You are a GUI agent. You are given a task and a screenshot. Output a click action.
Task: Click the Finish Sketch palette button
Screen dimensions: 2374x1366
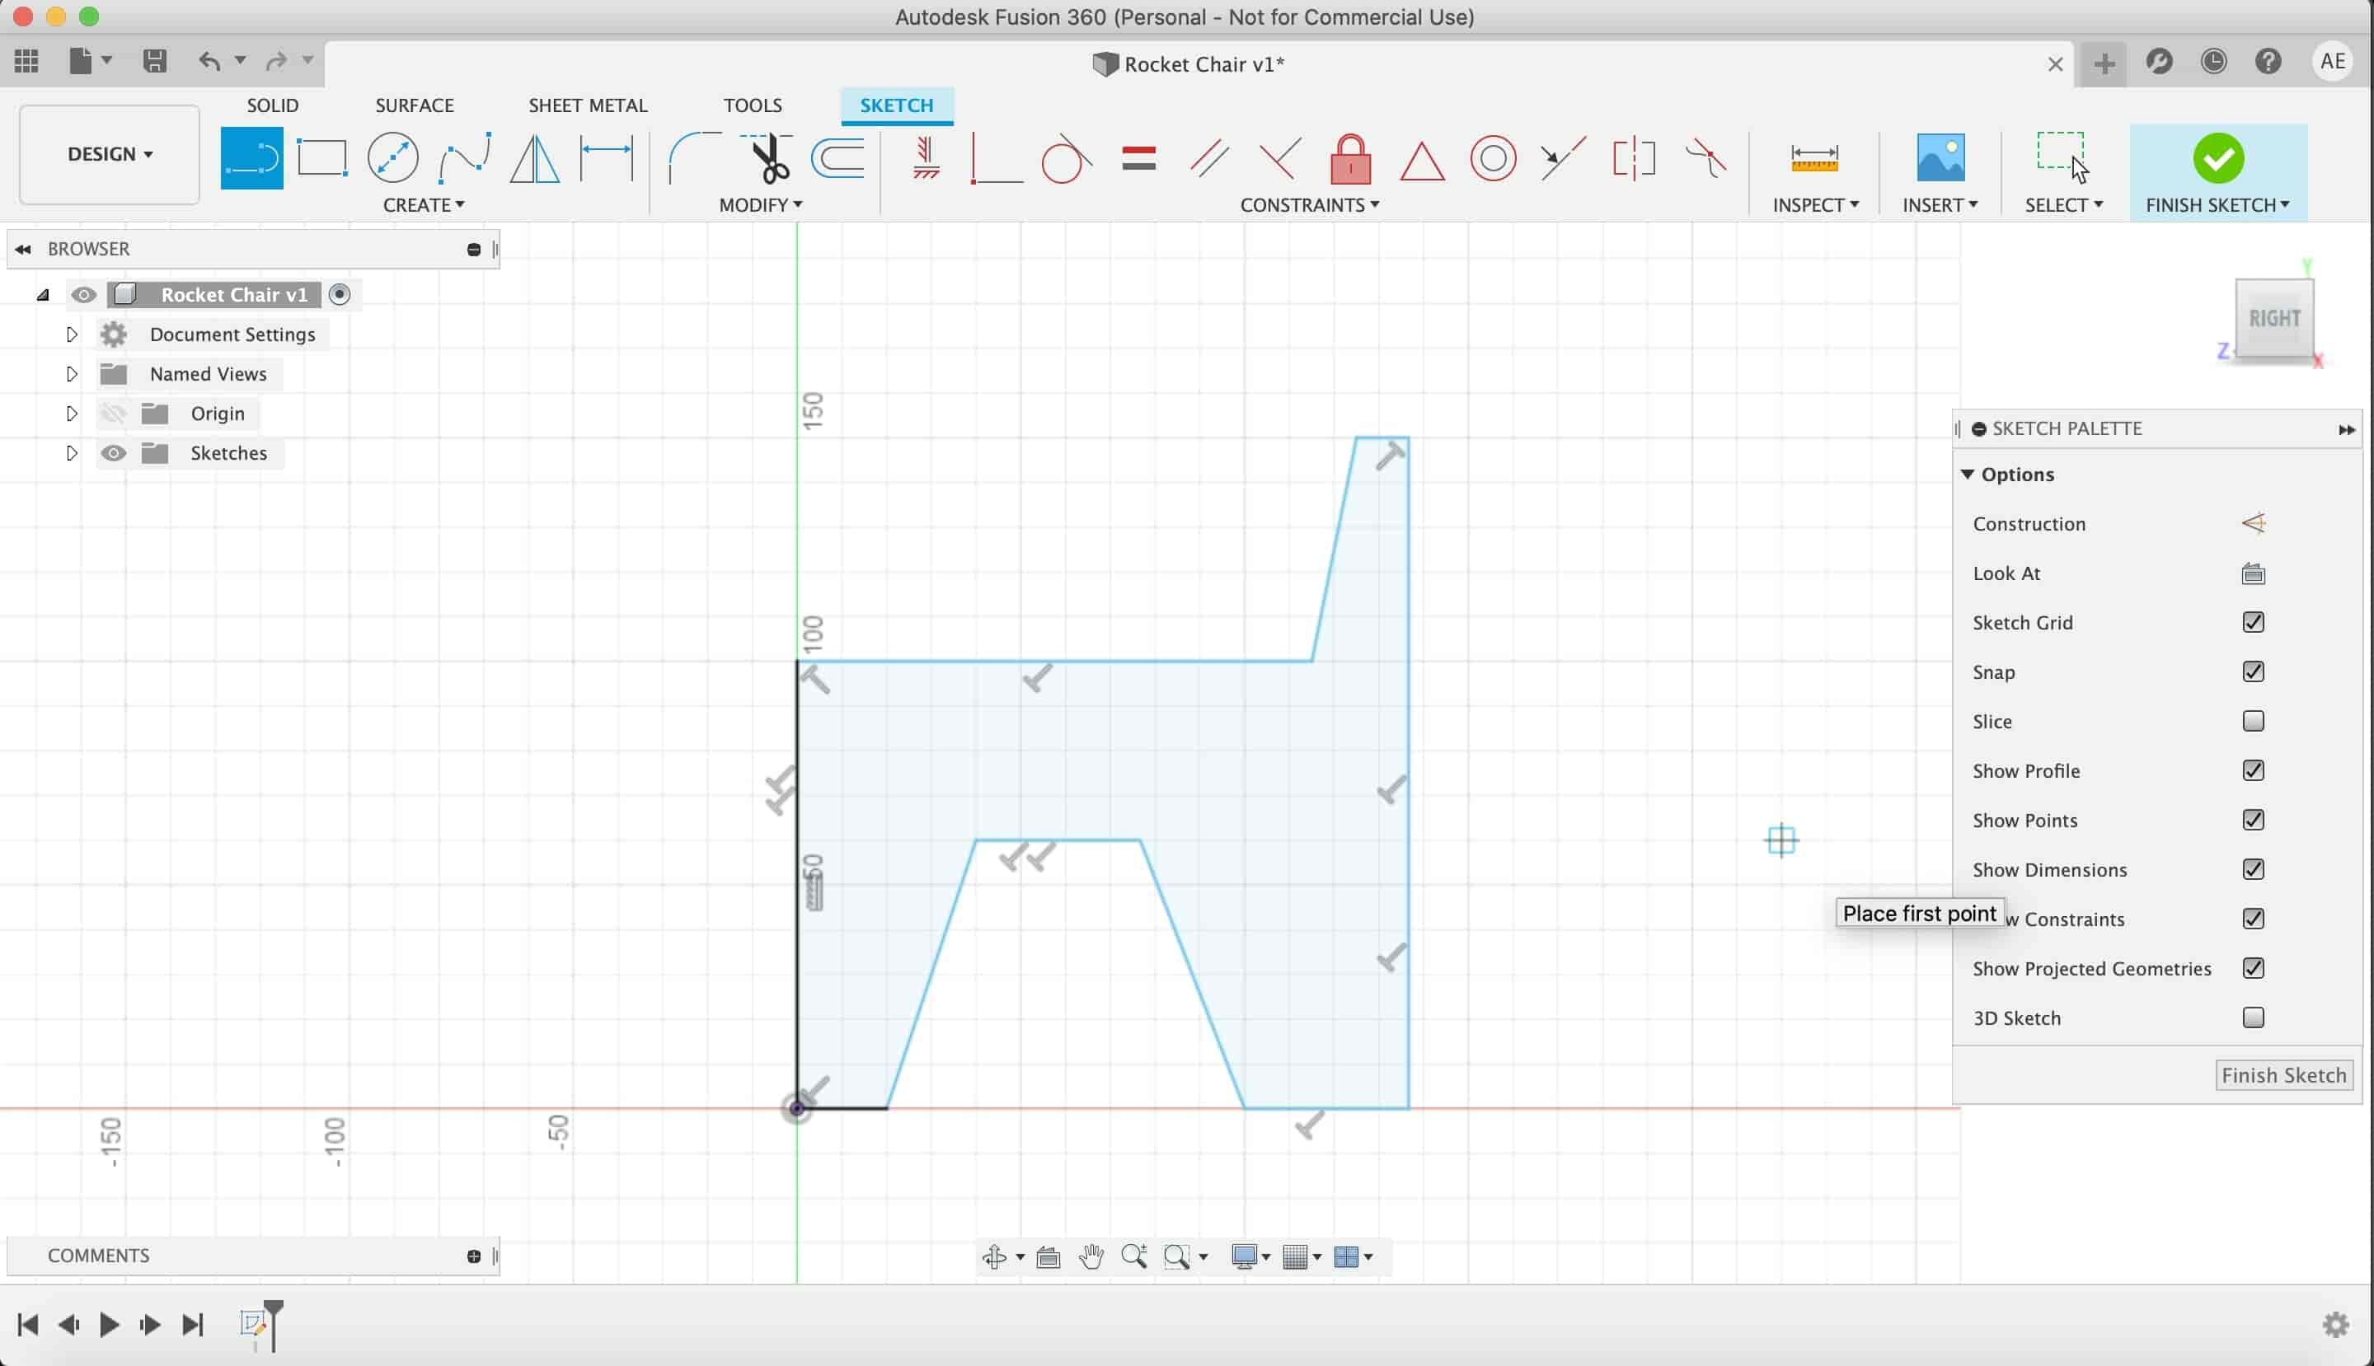[2283, 1075]
